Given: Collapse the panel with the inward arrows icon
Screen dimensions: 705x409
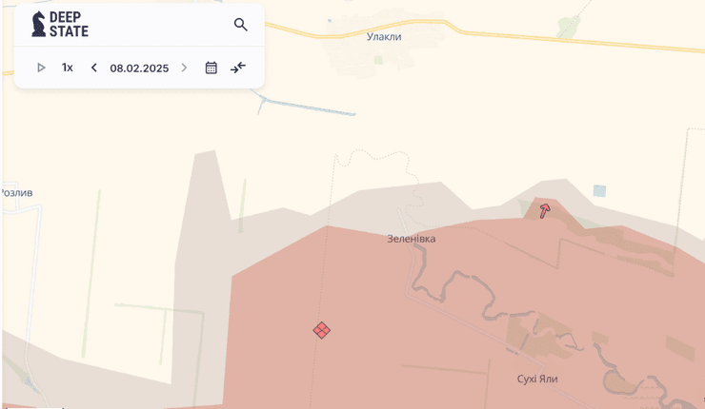Looking at the screenshot, I should pos(238,68).
